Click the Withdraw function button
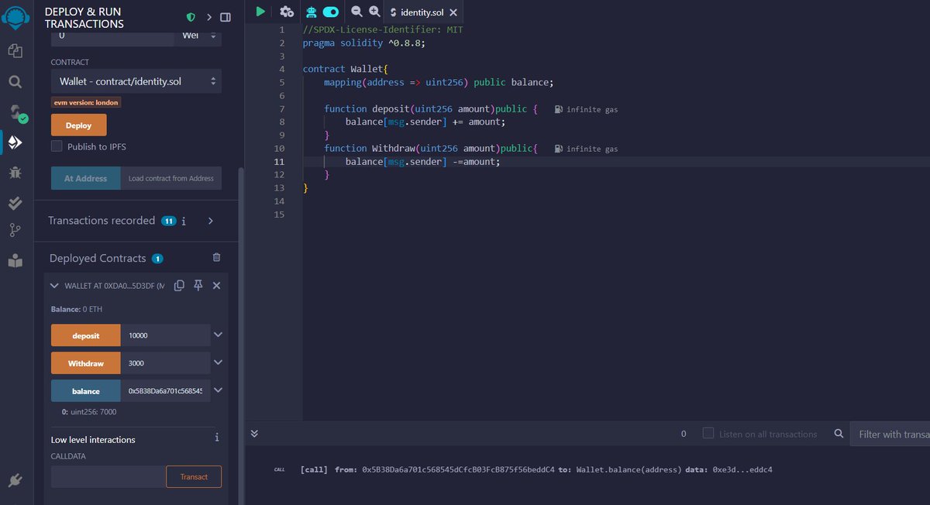Screen dimensions: 930x505 pyautogui.click(x=86, y=363)
